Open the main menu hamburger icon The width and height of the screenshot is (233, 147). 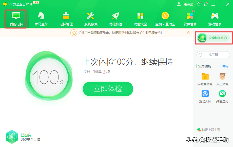coord(213,4)
